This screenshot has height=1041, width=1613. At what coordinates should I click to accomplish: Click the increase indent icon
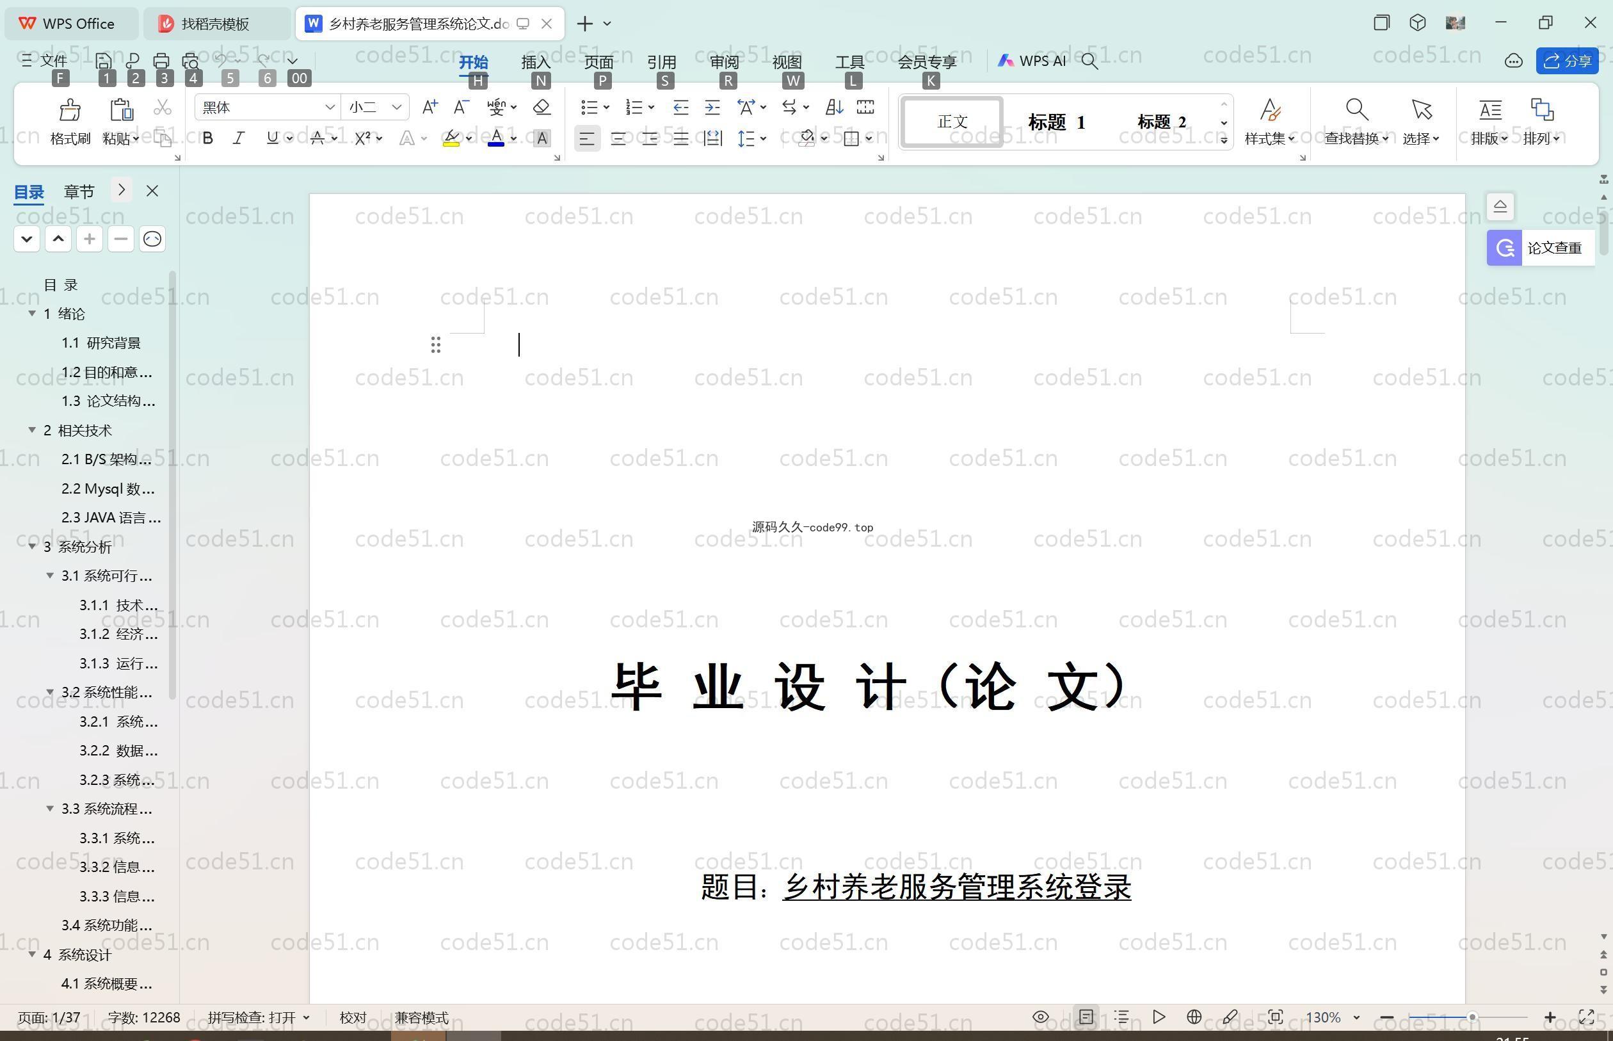click(x=712, y=107)
